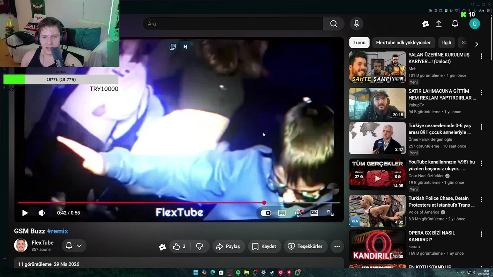Open the notifications bell in header

coord(455,24)
